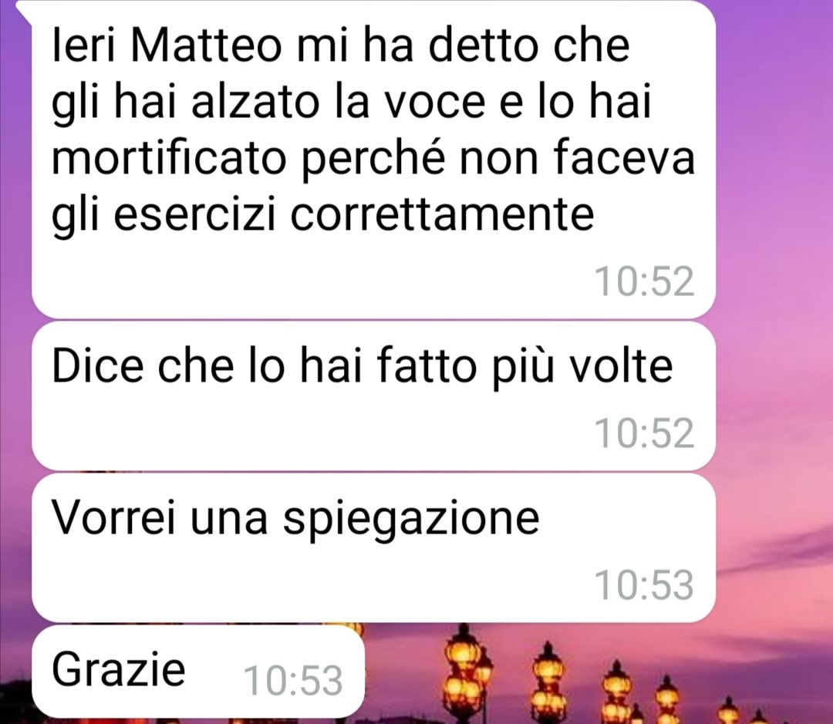Tap the 10:53 timestamp beside "Grazie"
Viewport: 833px width, 724px height.
[x=293, y=681]
